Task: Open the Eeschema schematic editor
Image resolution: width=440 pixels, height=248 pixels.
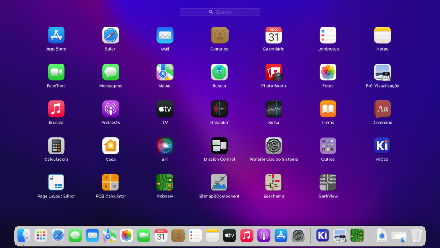Action: click(x=274, y=182)
